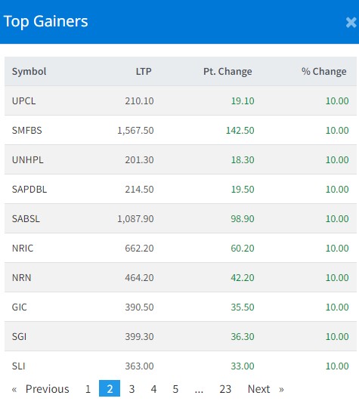Viewport: 359px width, 417px height.
Task: Jump to last page 23
Action: tap(225, 389)
